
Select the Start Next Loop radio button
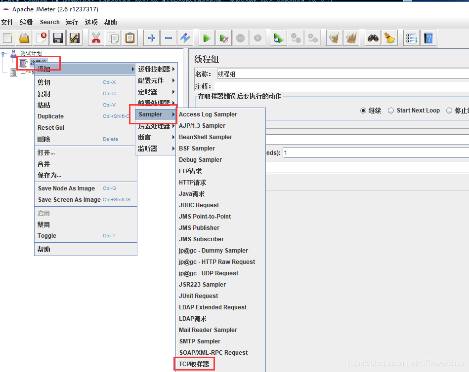click(x=390, y=111)
